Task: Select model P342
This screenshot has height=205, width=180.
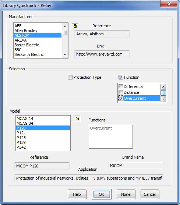Action: click(x=43, y=147)
